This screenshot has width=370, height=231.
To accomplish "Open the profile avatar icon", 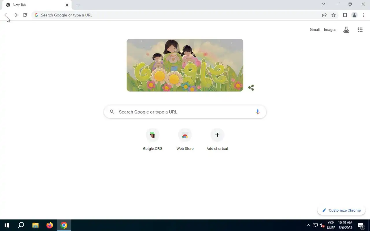I will coord(354,15).
